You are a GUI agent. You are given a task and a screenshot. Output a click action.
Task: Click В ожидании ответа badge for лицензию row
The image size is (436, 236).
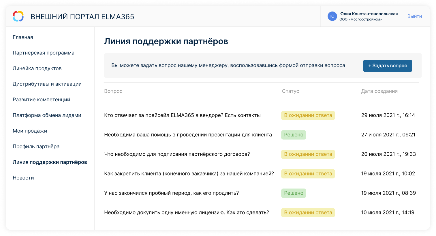(x=308, y=213)
